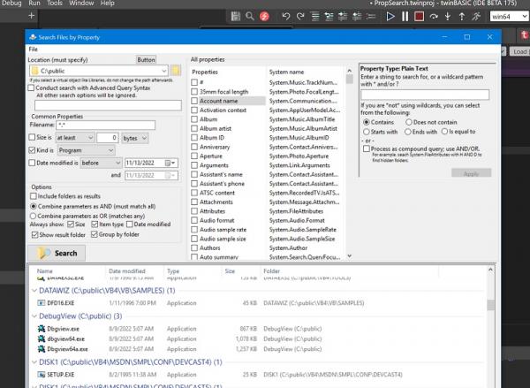The image size is (530, 388).
Task: Click the Filename input field
Action: [x=105, y=126]
